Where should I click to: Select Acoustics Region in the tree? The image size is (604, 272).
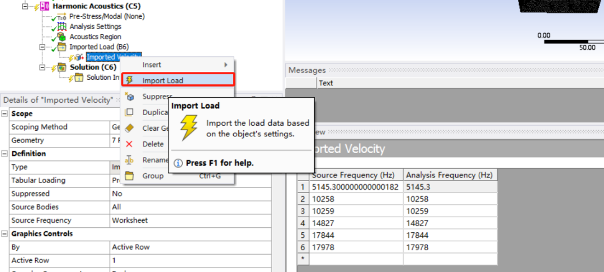(95, 37)
